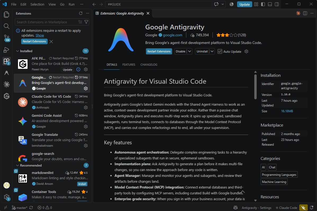Screen dimensions: 317x211
Task: Click Restart Extensions on extension page
Action: pos(159,51)
